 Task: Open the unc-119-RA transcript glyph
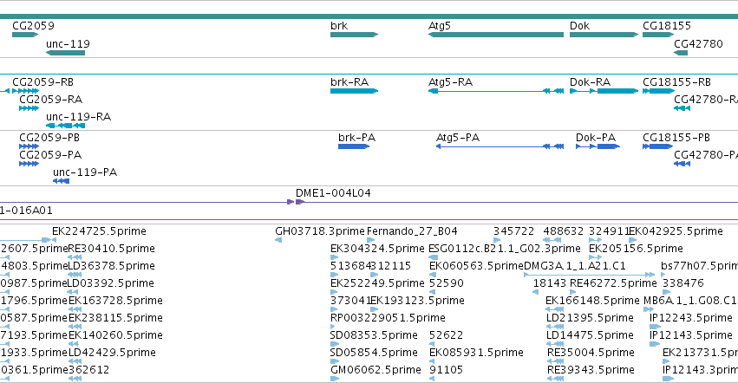click(x=65, y=126)
